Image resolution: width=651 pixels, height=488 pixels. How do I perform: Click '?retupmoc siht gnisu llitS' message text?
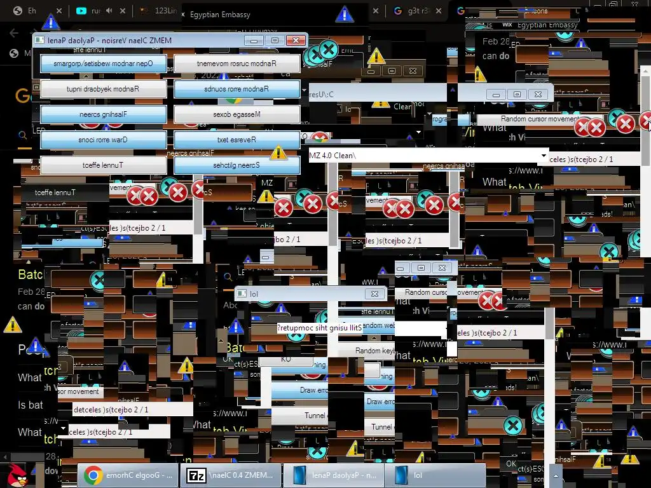point(320,328)
